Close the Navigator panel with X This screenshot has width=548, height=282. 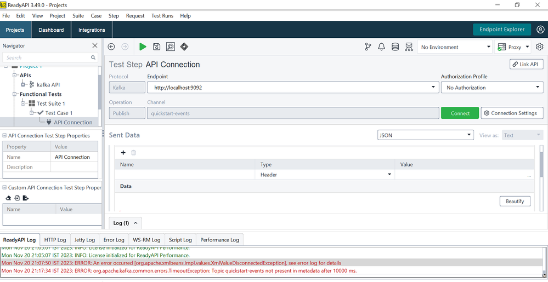95,46
